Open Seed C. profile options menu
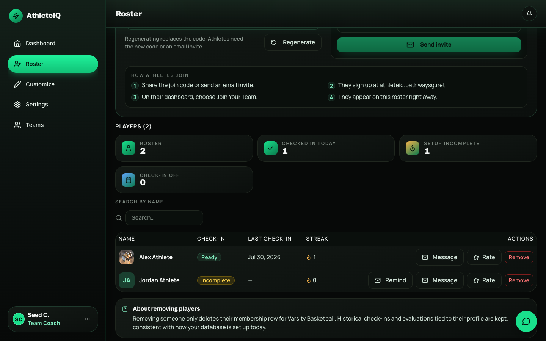Screen dimensions: 546x341 pos(87,319)
